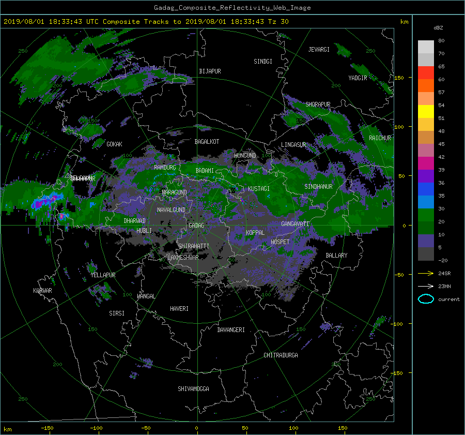Viewport: 465px width, 435px height.
Task: Select the KARWAR coastal city label
Action: [42, 291]
